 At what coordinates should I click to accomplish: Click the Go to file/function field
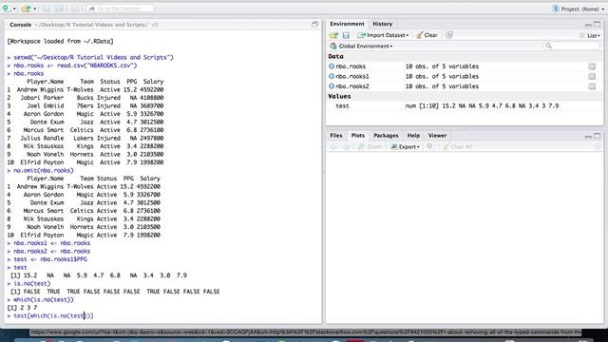120,9
